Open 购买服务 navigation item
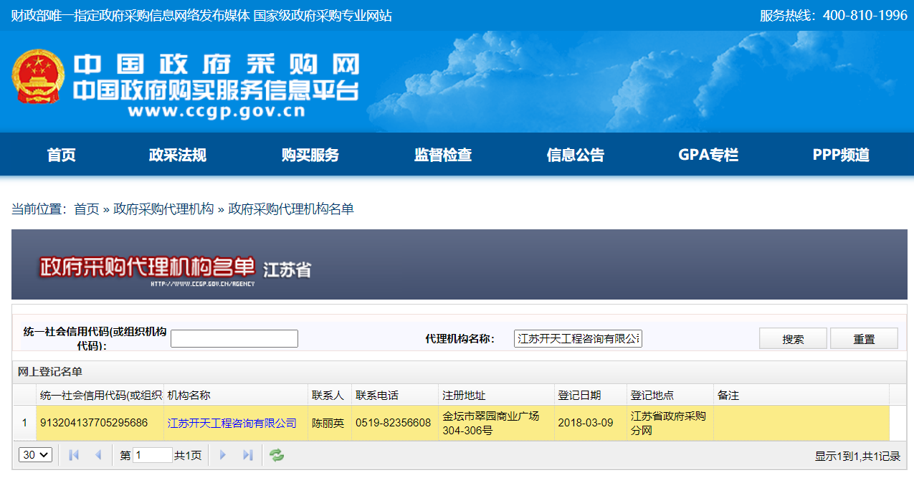 click(310, 155)
